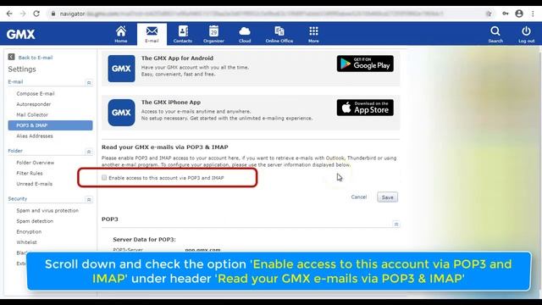Collapse the POP3 server data section
The image size is (542, 305).
tap(396, 224)
